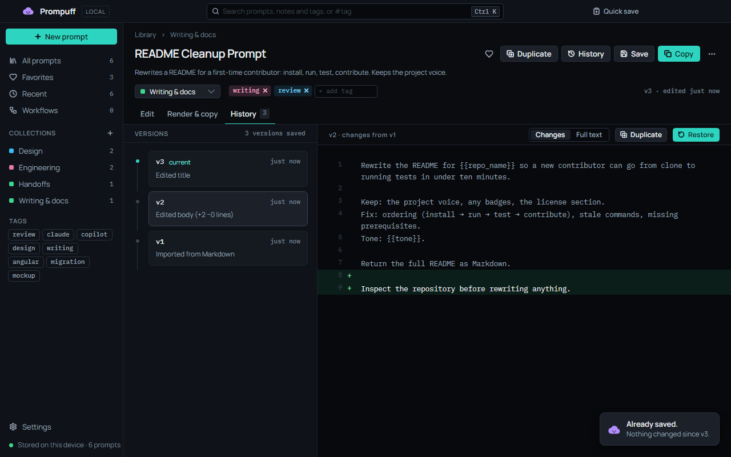Duplicate the prompt from the header toolbar
Viewport: 731px width, 457px height.
coord(529,54)
